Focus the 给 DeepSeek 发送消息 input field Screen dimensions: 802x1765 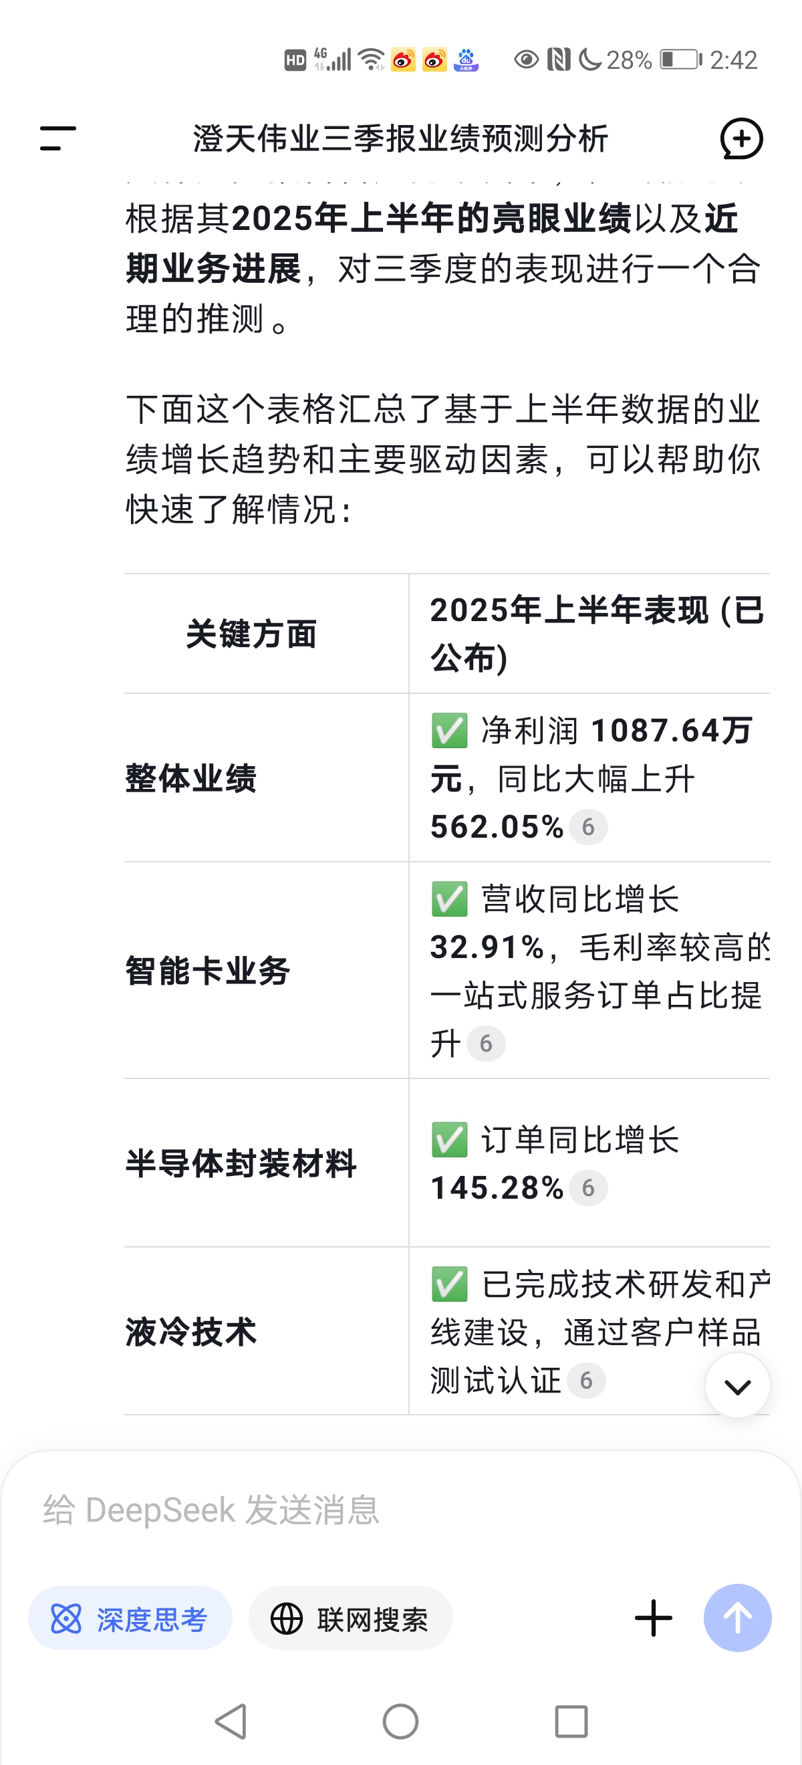point(400,1510)
